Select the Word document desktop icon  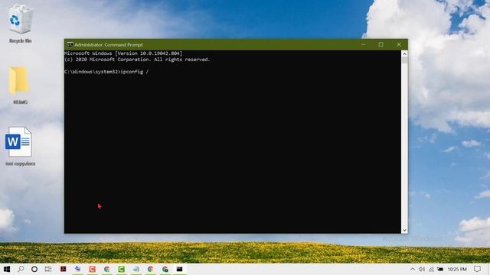pyautogui.click(x=18, y=141)
